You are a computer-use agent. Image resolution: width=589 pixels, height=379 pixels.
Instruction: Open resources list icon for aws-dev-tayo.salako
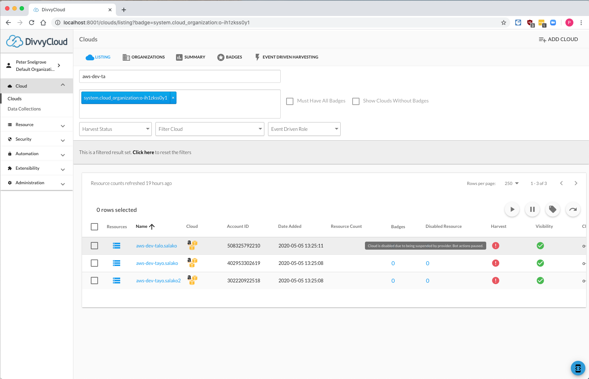tap(117, 263)
